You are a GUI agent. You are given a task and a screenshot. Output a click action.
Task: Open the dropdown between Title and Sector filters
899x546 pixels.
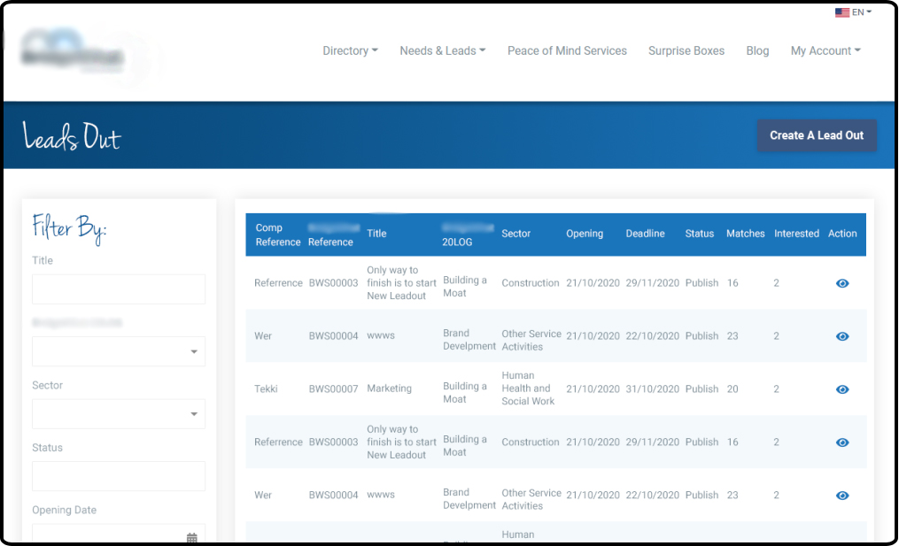tap(119, 351)
